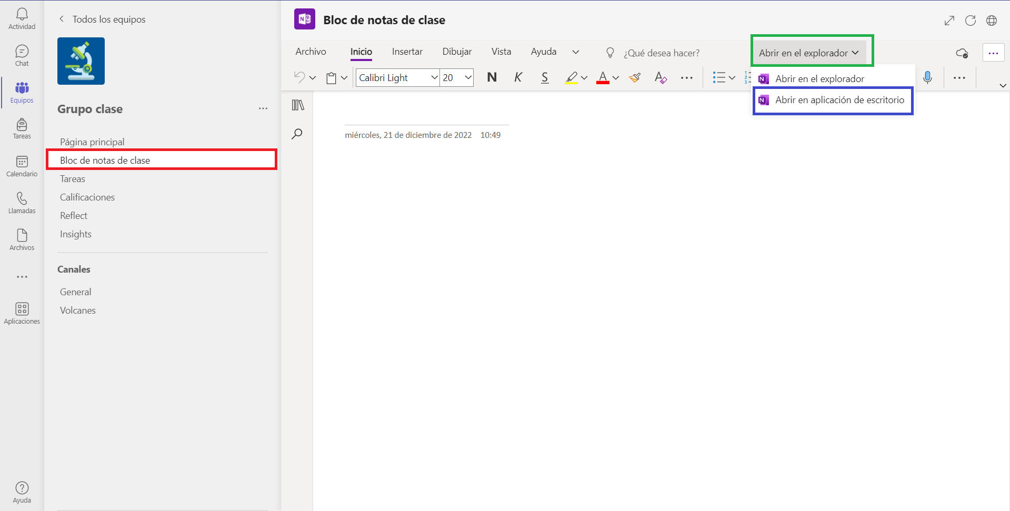Toggle underline (S) formatting

tap(545, 77)
